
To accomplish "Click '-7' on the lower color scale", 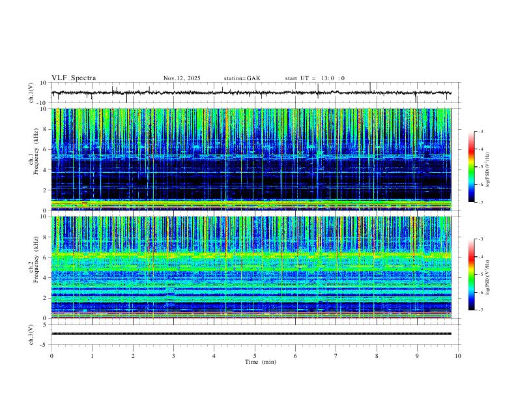I will [x=480, y=310].
